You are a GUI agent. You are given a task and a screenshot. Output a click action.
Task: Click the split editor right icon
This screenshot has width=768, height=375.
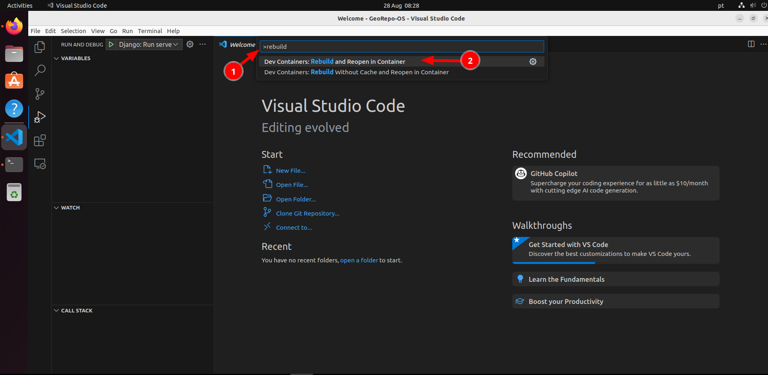(751, 44)
